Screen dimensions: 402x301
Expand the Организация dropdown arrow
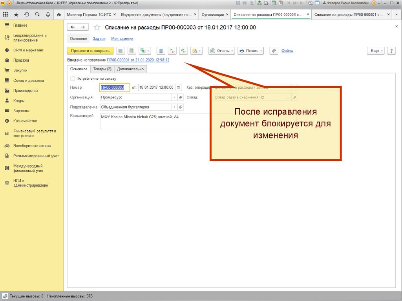pos(174,97)
